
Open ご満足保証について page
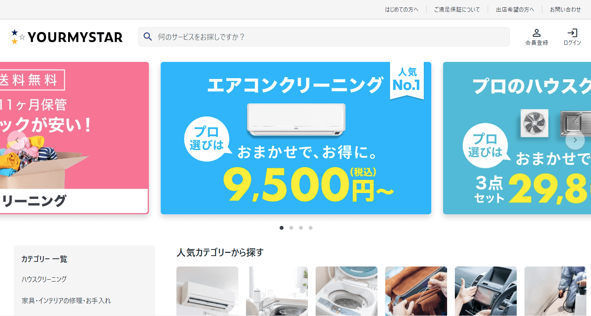pyautogui.click(x=457, y=9)
